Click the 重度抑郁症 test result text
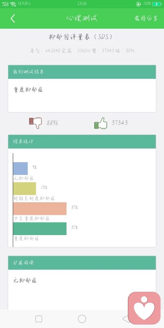Screen dimensions: 164x328 [28, 90]
